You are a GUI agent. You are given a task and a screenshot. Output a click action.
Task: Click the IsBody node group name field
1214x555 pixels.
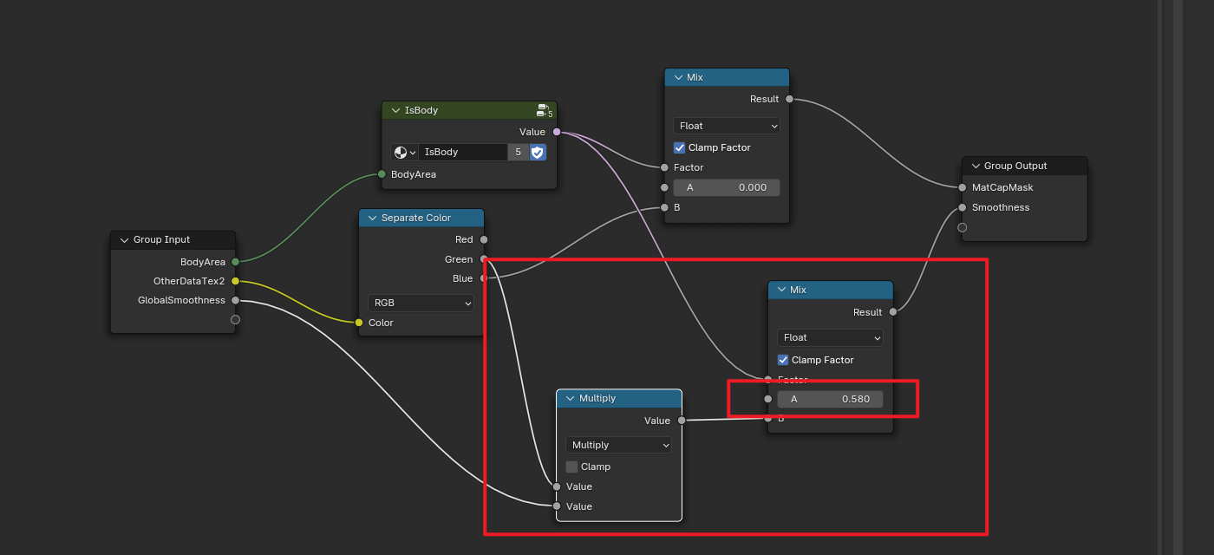click(x=462, y=153)
